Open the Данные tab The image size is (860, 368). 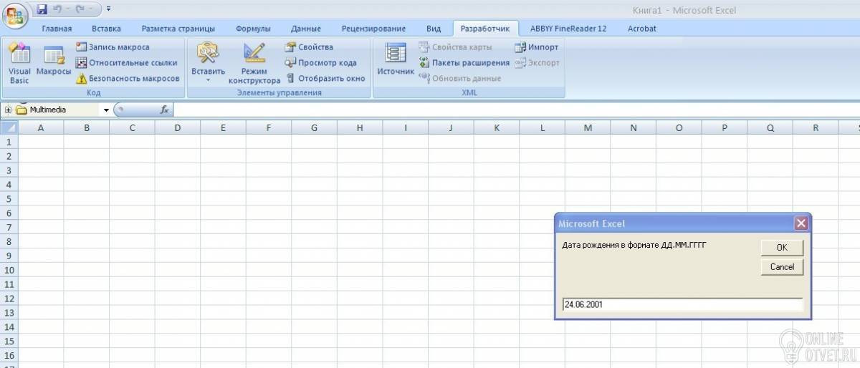[306, 29]
